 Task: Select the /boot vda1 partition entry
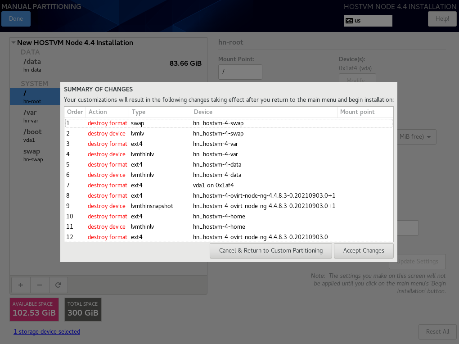pos(35,136)
